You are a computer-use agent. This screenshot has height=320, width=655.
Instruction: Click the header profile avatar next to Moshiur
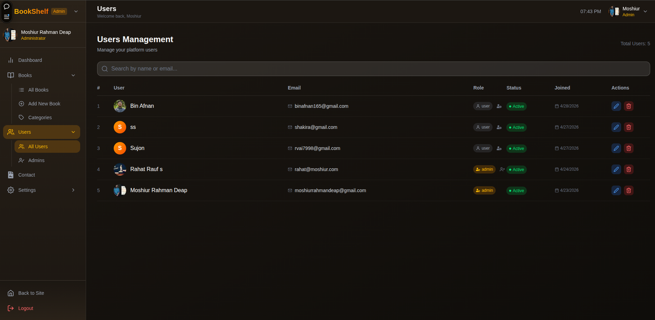click(x=614, y=11)
